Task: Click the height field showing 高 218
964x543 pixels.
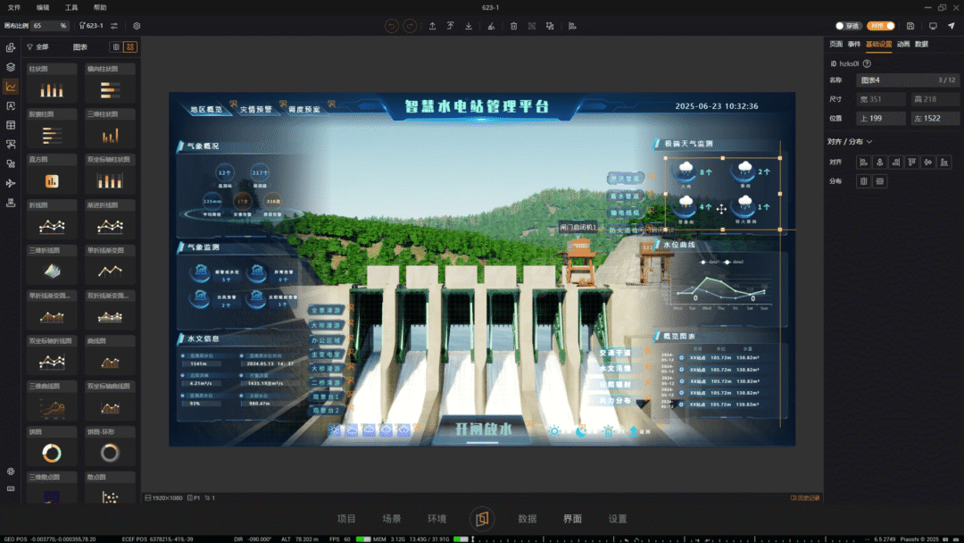Action: point(935,99)
